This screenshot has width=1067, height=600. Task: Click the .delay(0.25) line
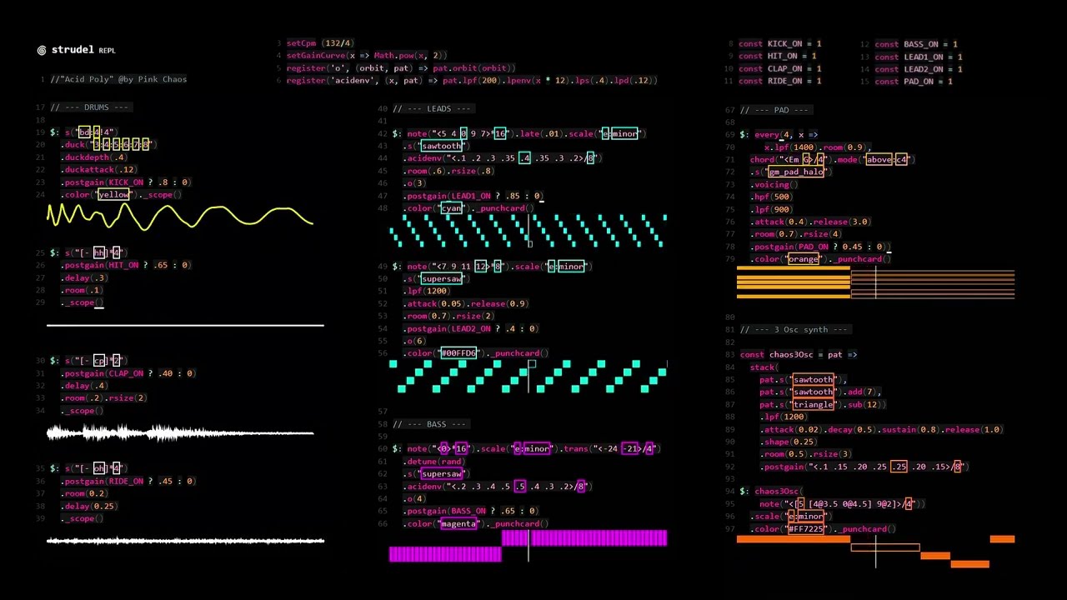coord(89,506)
